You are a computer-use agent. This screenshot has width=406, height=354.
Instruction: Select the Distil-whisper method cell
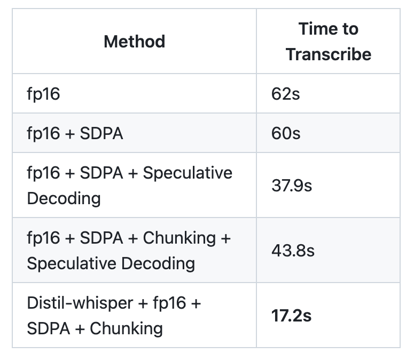(x=135, y=316)
